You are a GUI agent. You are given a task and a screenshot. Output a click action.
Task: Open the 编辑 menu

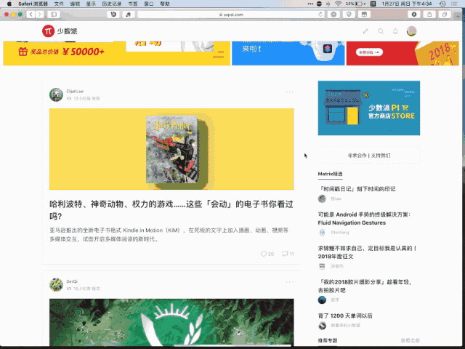pos(75,4)
